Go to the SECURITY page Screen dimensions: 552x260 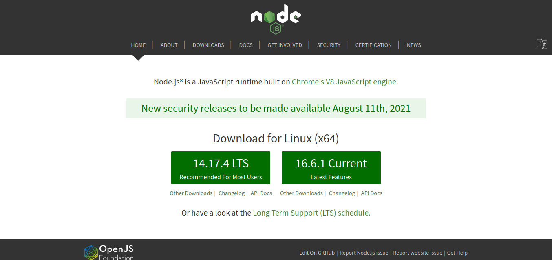click(x=329, y=45)
